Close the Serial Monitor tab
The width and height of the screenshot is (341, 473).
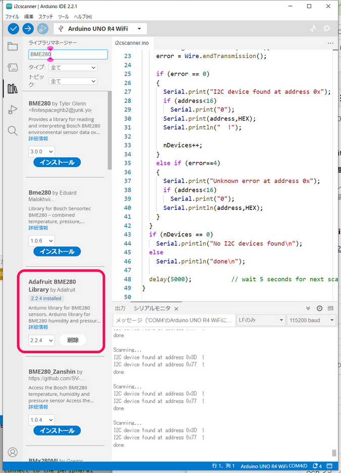point(176,308)
